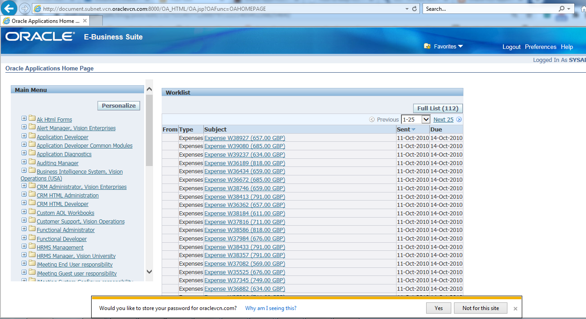The height and width of the screenshot is (319, 586).
Task: Open Why am I seeing this link
Action: point(271,308)
